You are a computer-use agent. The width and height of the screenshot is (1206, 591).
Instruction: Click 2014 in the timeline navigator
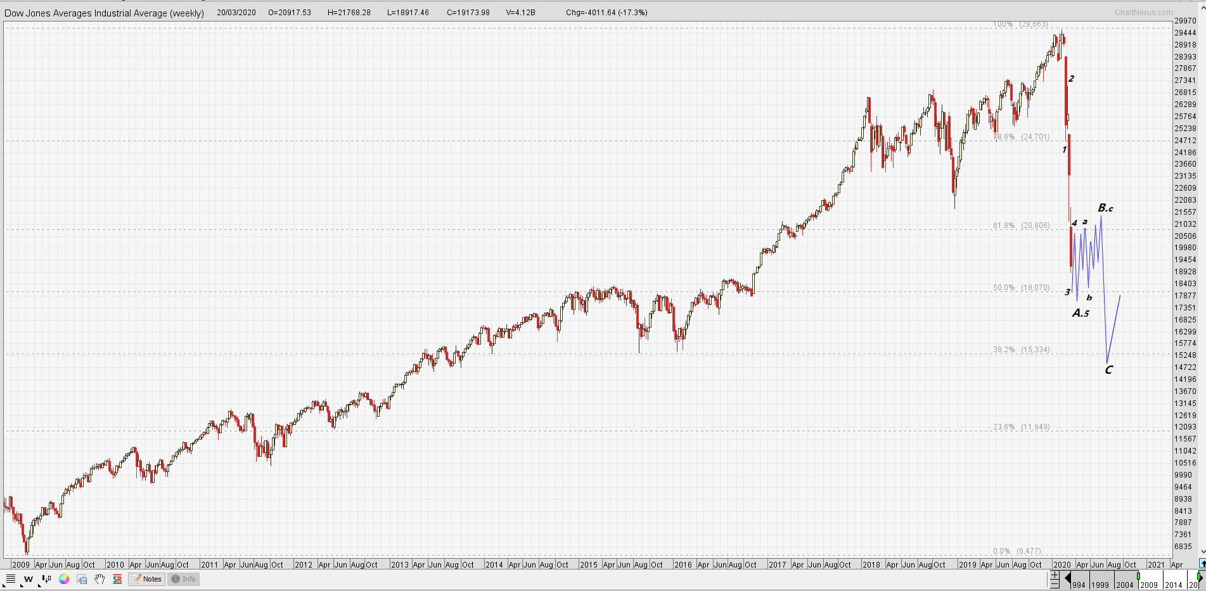tap(1174, 585)
